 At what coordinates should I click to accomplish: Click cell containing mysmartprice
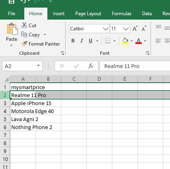(23, 87)
